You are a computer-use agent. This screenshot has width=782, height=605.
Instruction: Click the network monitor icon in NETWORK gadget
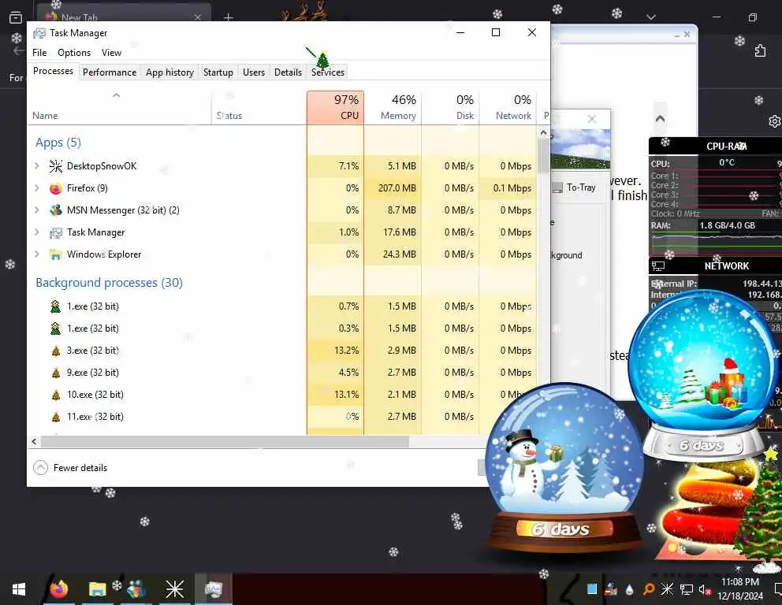tap(658, 266)
